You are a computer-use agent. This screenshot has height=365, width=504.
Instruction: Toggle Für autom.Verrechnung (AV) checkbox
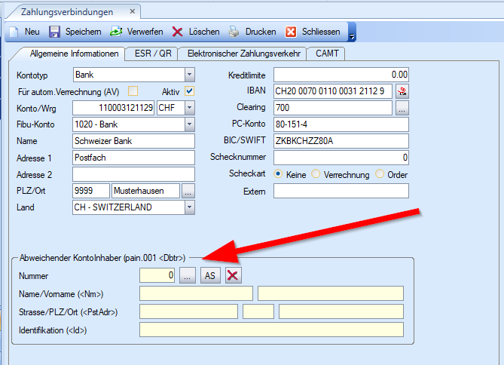[x=133, y=91]
